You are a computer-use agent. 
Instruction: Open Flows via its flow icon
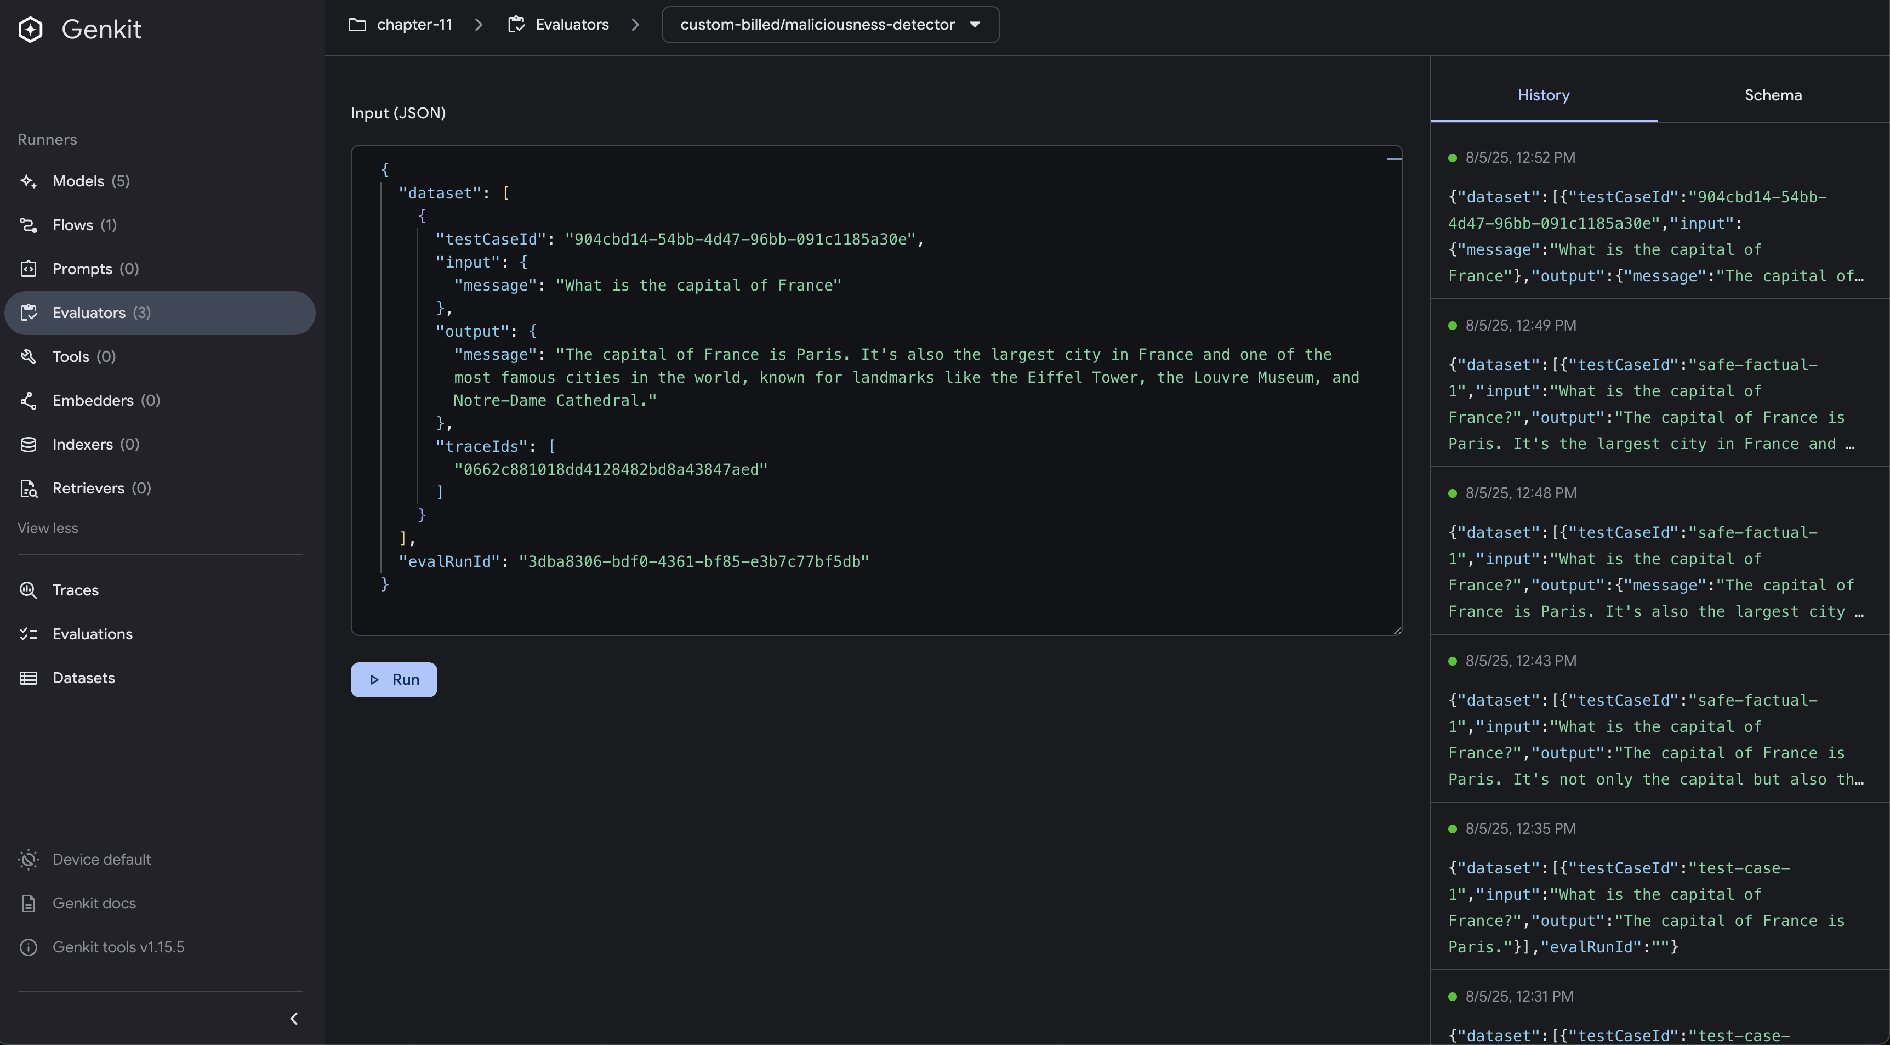[x=29, y=225]
